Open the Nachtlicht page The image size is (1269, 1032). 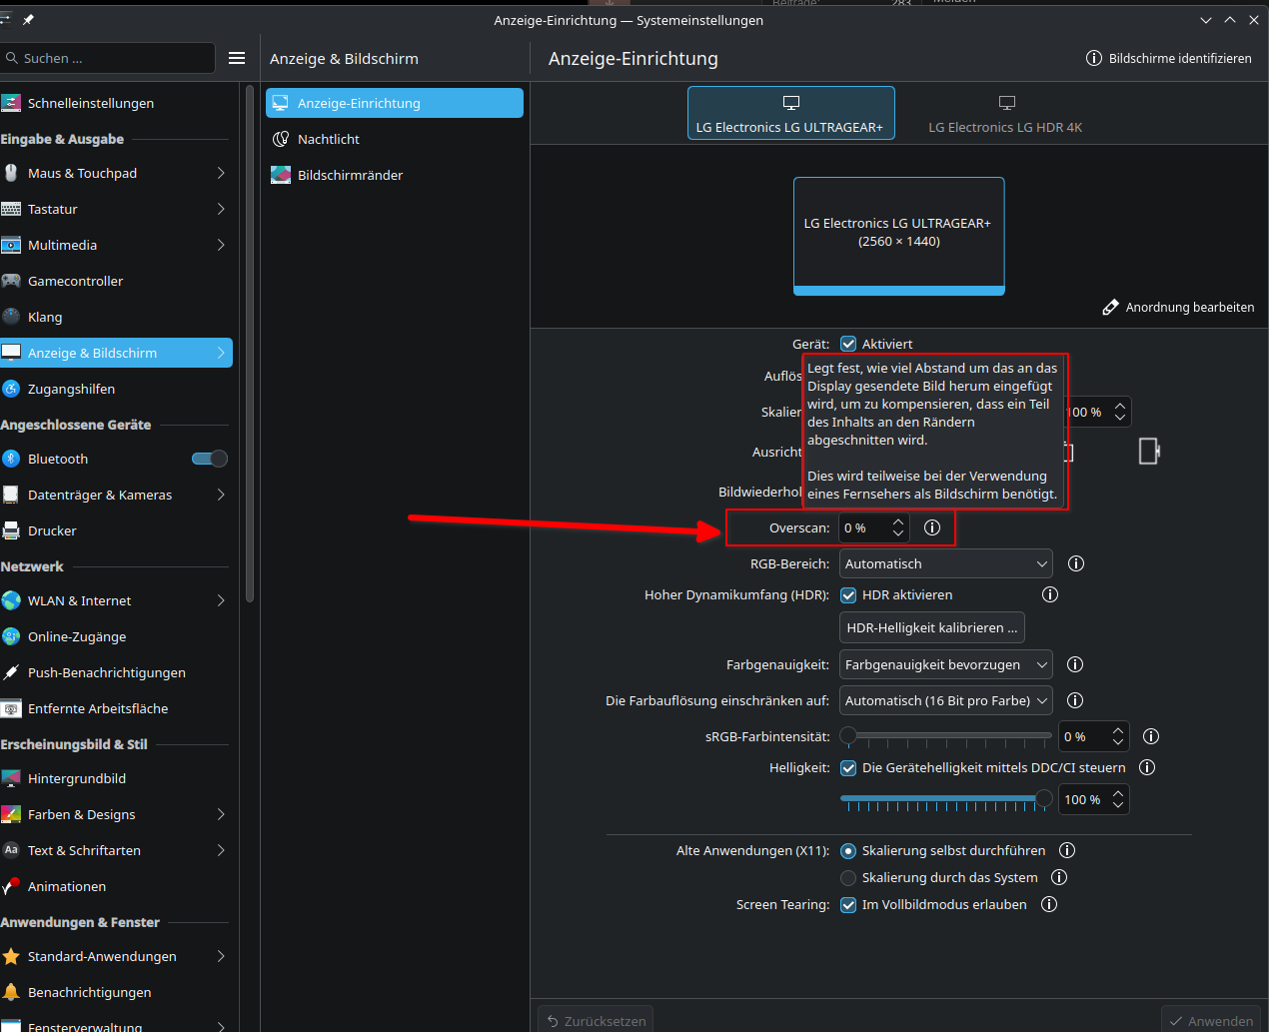coord(395,139)
